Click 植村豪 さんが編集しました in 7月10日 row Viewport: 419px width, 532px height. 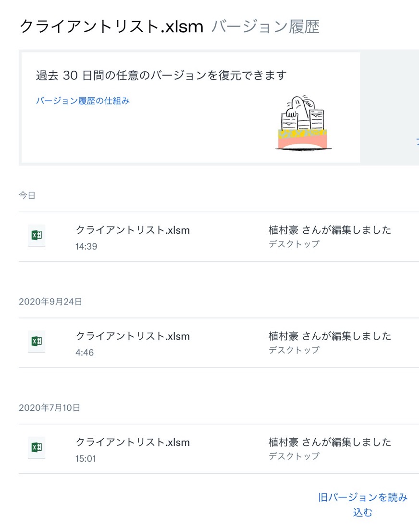click(x=330, y=442)
